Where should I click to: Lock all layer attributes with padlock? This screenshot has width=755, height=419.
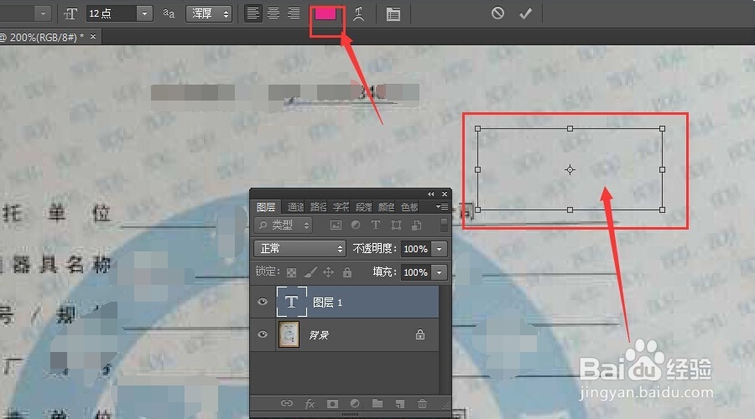(347, 272)
